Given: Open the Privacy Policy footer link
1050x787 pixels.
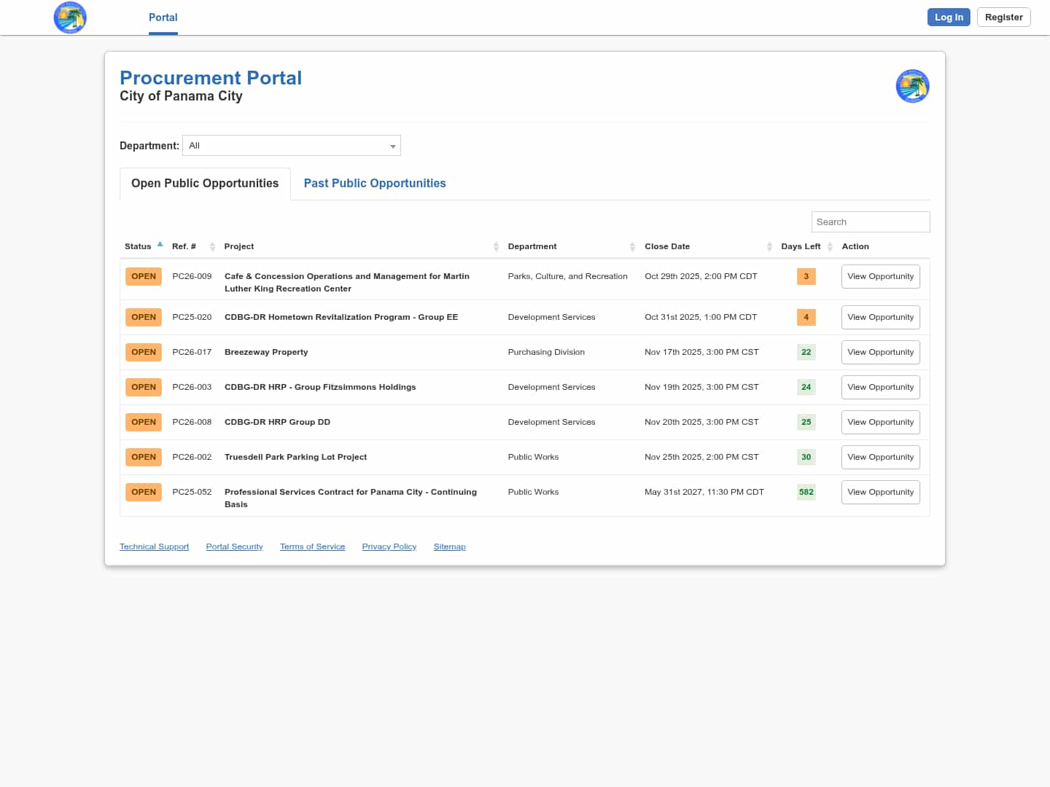Looking at the screenshot, I should [389, 547].
